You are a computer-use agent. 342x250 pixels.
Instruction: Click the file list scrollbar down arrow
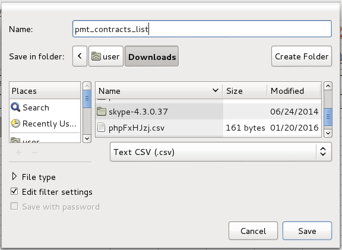[328, 133]
